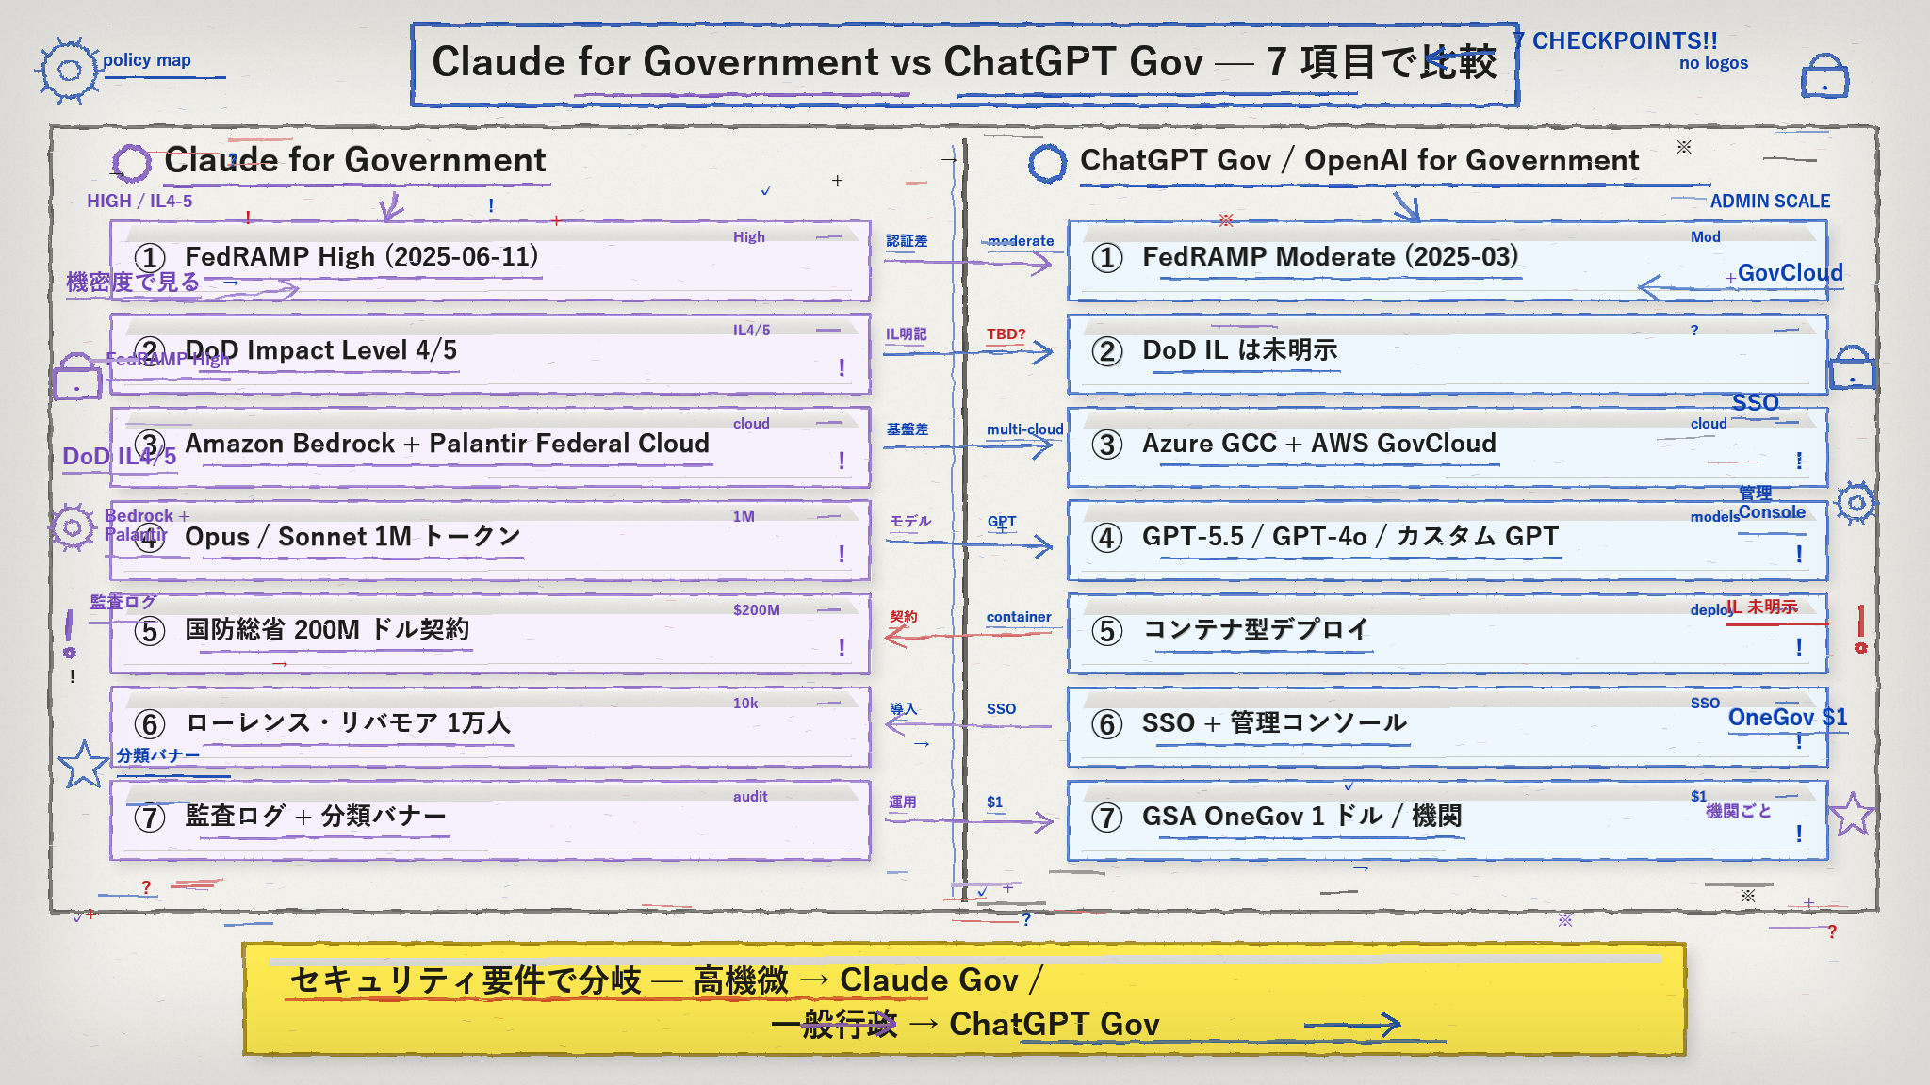The width and height of the screenshot is (1930, 1085).
Task: Click the blue padlock above the "SSO" note
Action: pyautogui.click(x=1852, y=367)
